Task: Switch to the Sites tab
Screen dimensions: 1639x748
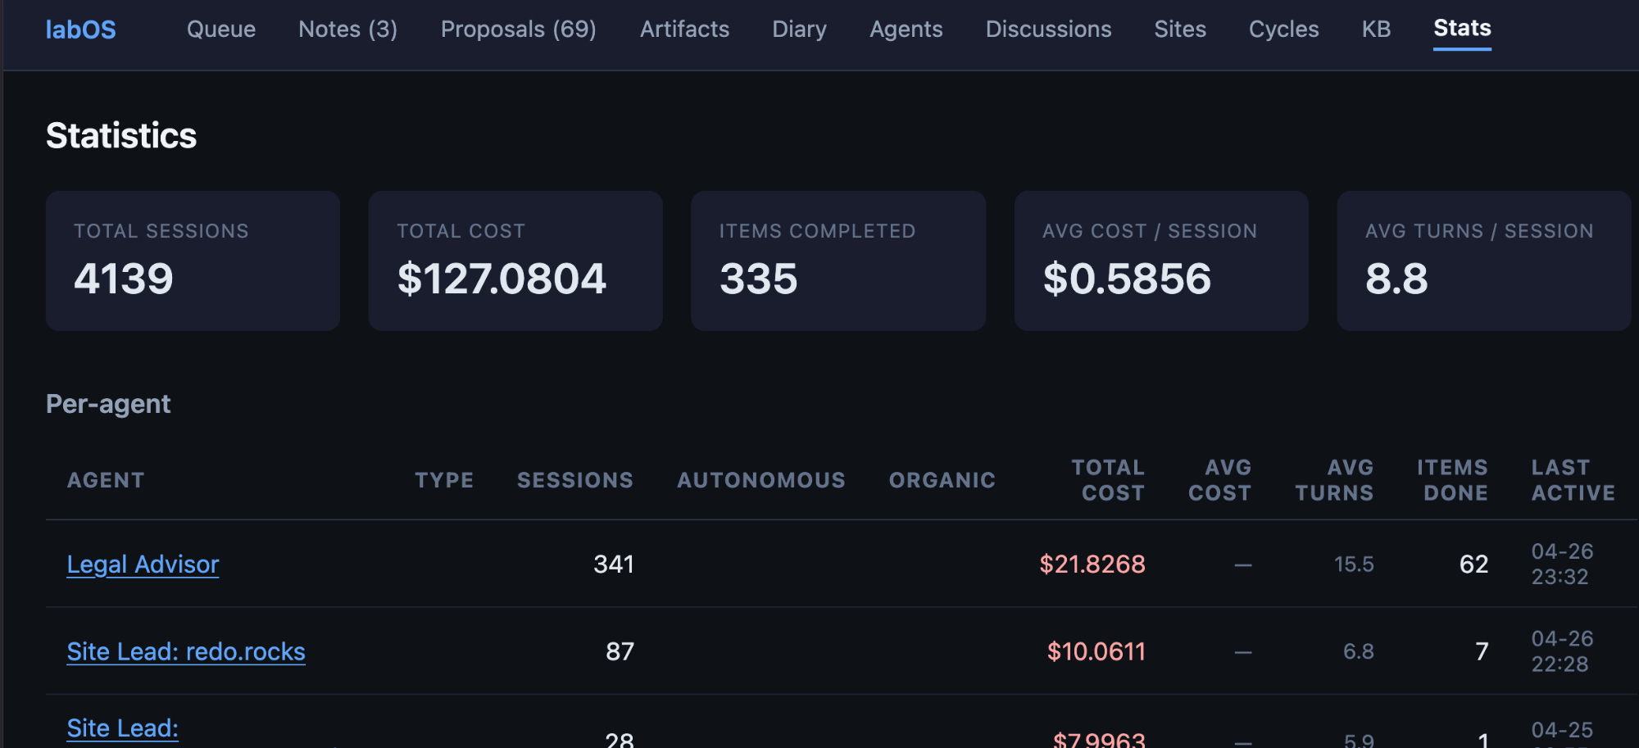Action: click(1180, 29)
